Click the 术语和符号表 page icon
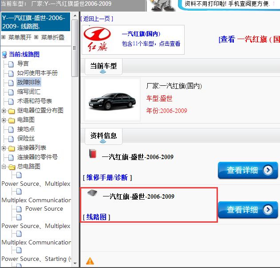The width and height of the screenshot is (280, 268). tap(11, 101)
